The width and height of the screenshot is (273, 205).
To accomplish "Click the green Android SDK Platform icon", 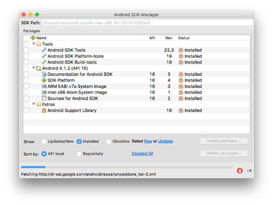I will pos(44,80).
